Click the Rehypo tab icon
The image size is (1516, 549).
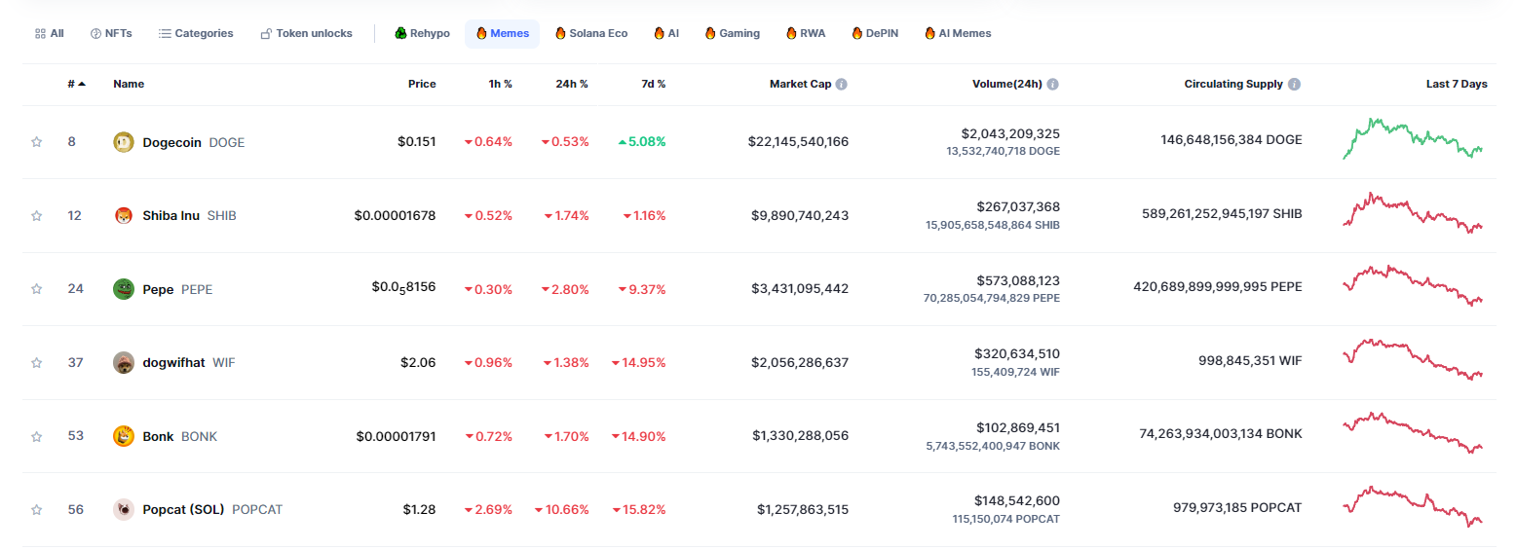(x=400, y=33)
